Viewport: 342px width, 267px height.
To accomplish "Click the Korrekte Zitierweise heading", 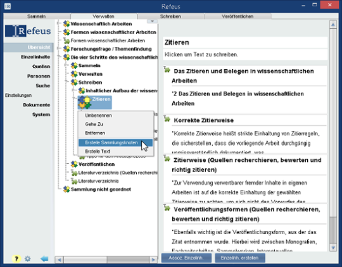I will (x=204, y=120).
